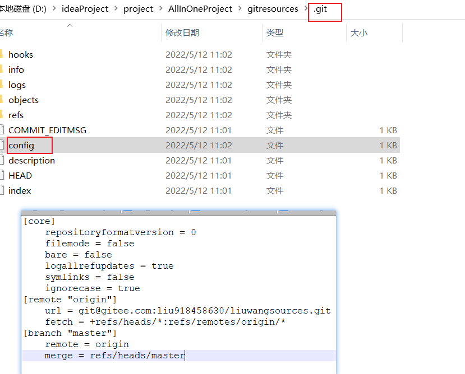Click the bare = false line
The image size is (465, 374).
click(x=79, y=255)
